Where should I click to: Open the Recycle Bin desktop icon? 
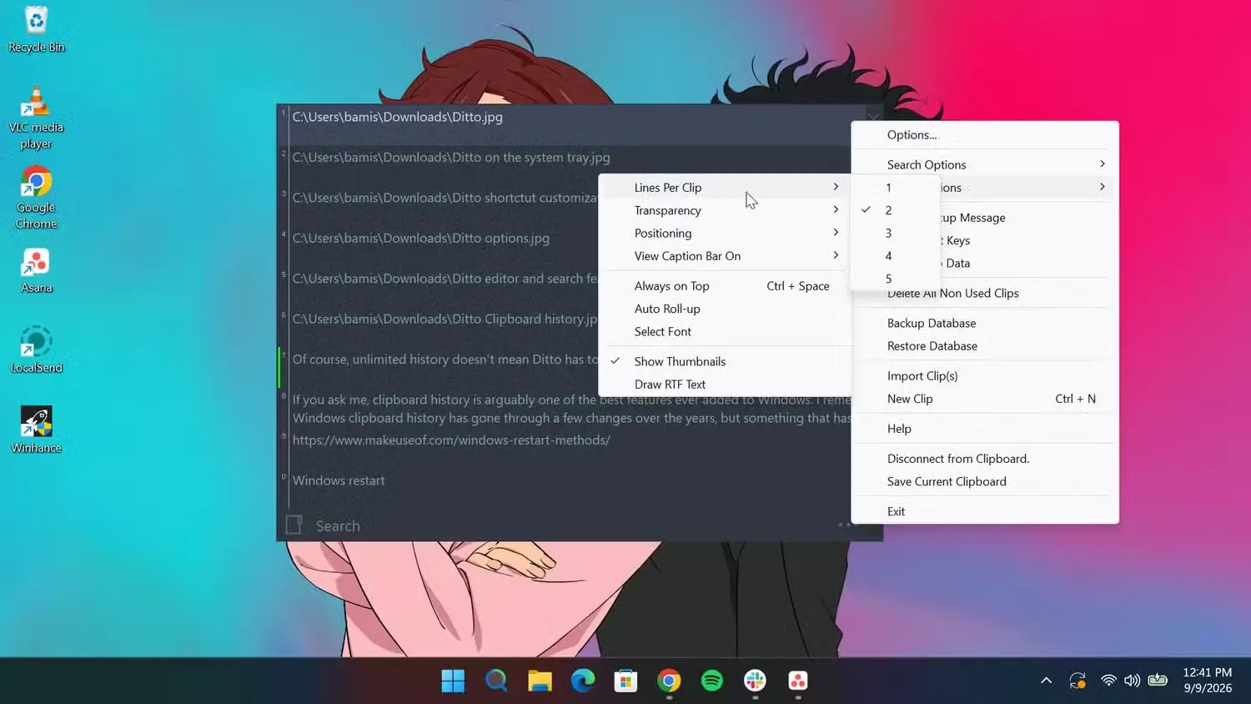coord(36,29)
